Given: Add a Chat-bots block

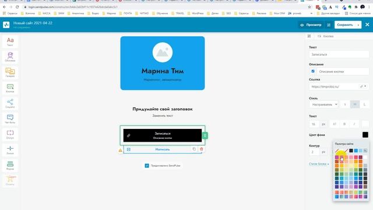Looking at the screenshot, I should pyautogui.click(x=10, y=119).
